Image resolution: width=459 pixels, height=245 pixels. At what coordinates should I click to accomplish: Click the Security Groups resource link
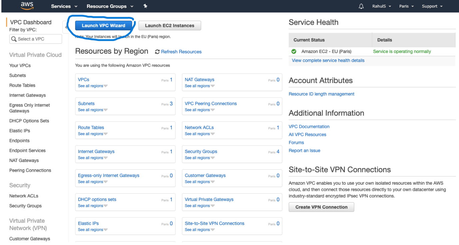pyautogui.click(x=201, y=152)
